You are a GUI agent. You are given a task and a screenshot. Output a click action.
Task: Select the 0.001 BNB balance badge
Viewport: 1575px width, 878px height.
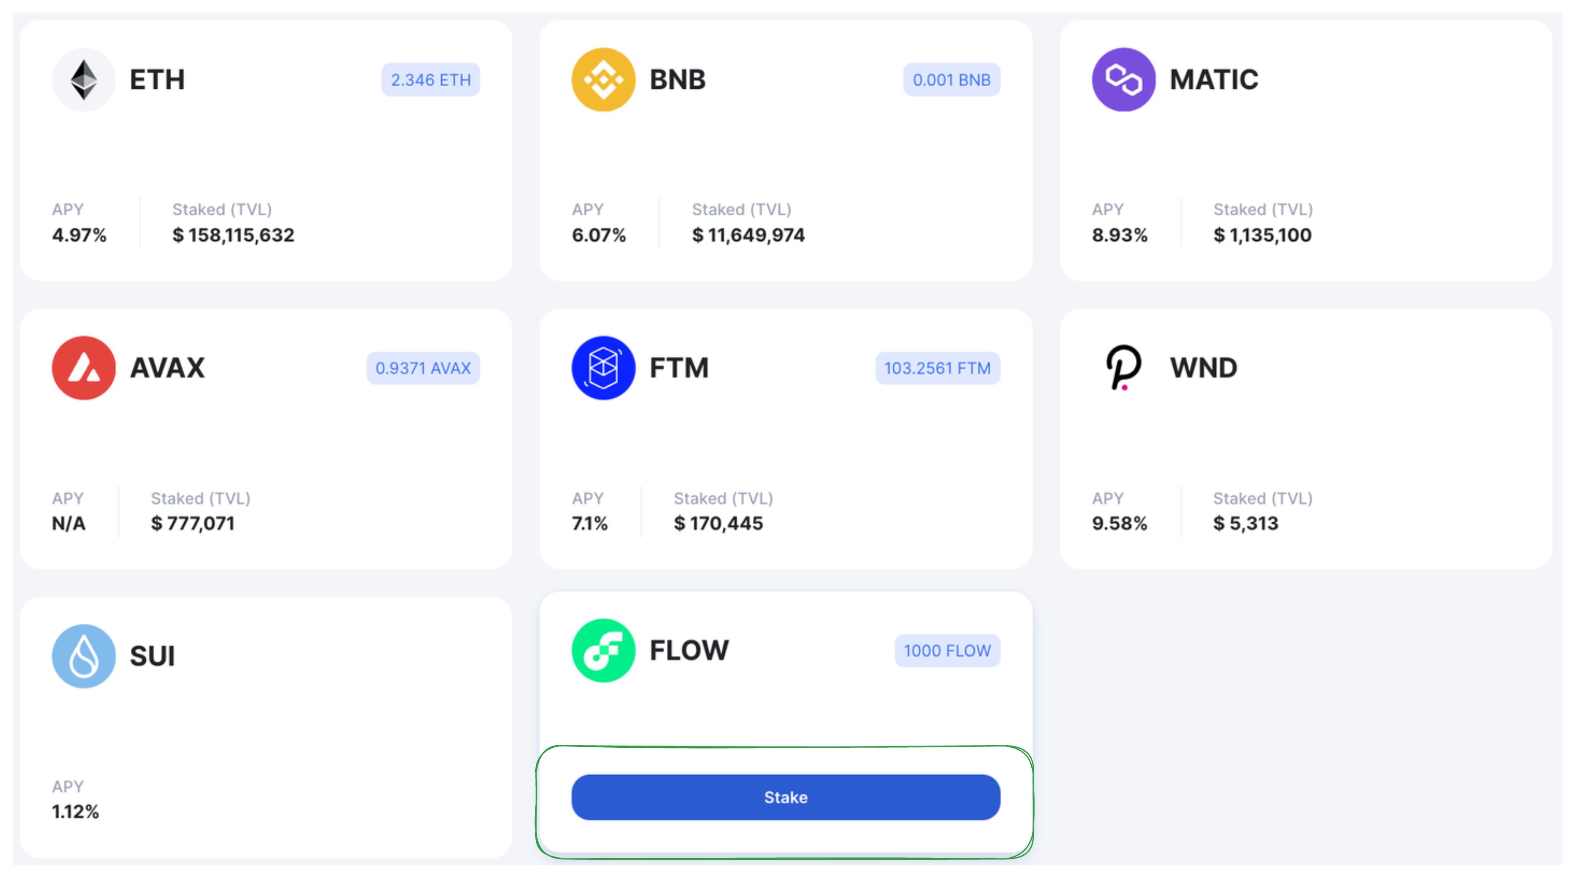click(x=952, y=80)
